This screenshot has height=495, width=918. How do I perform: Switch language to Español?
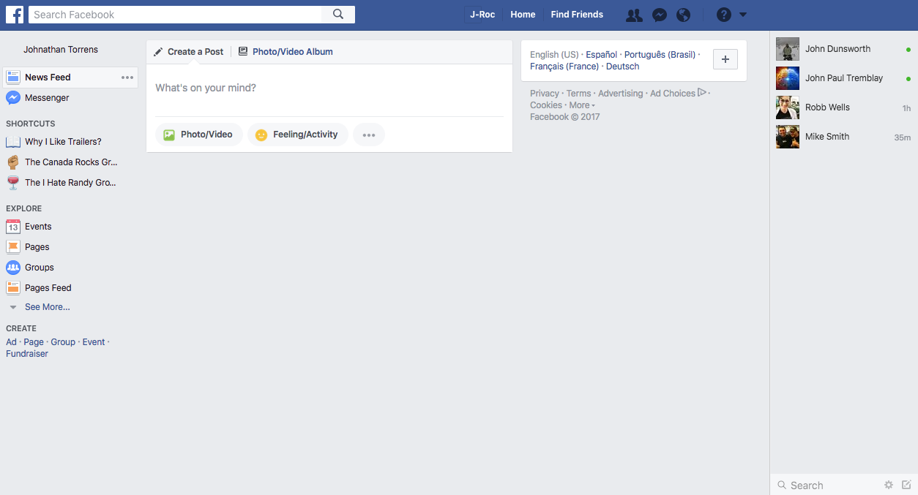point(602,55)
